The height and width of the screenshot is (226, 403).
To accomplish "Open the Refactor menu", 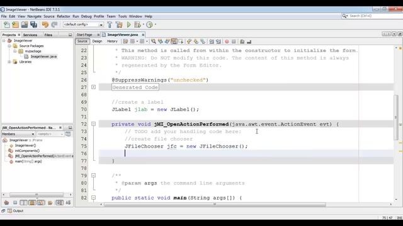I will [64, 16].
